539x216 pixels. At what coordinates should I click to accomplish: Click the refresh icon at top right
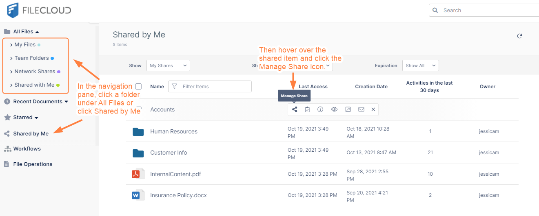click(519, 36)
